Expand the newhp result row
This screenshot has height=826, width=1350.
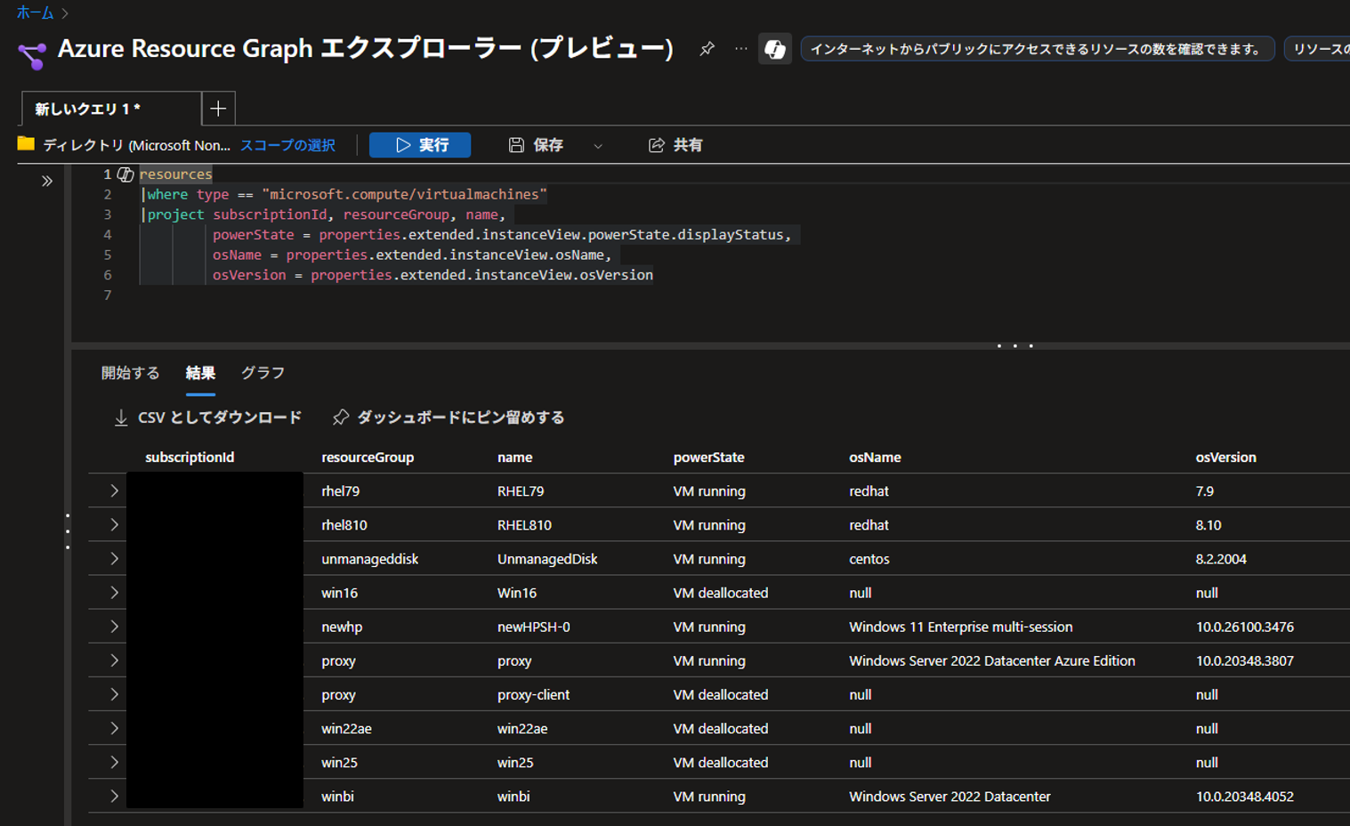[114, 627]
